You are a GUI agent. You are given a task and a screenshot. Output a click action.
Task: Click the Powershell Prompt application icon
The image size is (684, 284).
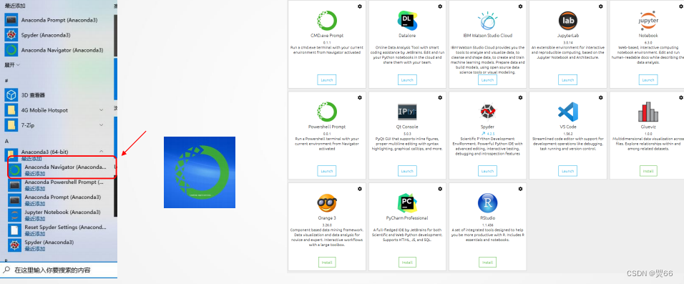(327, 112)
